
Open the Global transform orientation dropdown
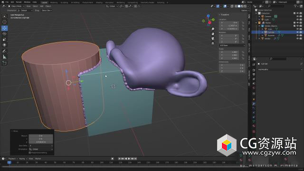112,6
